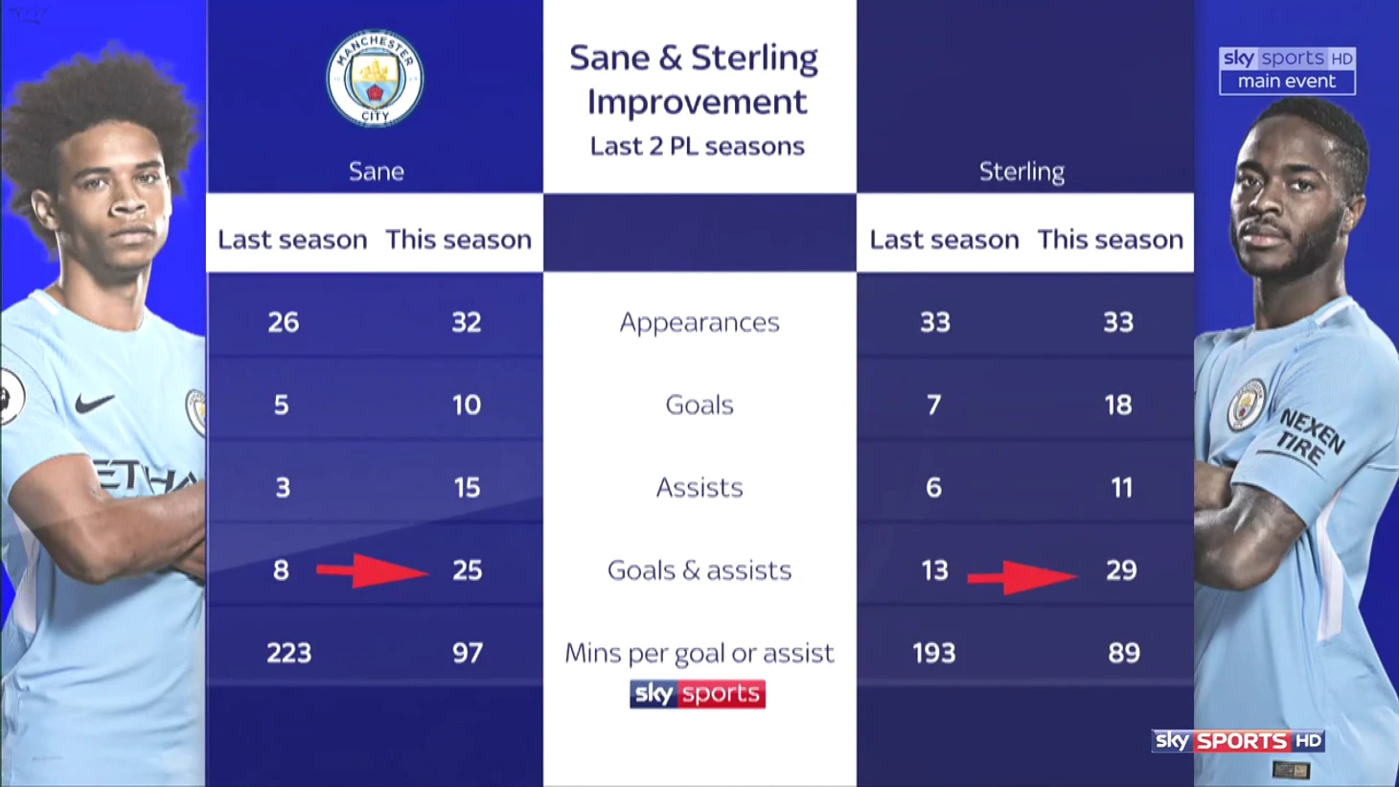Click Sane's 15 assists this season value
Viewport: 1399px width, 787px height.
(x=467, y=487)
